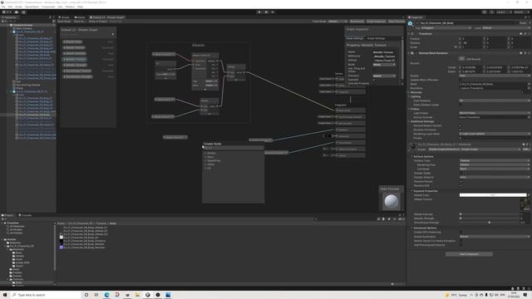This screenshot has width=532, height=299.
Task: Click the Create Node search field
Action: click(234, 148)
